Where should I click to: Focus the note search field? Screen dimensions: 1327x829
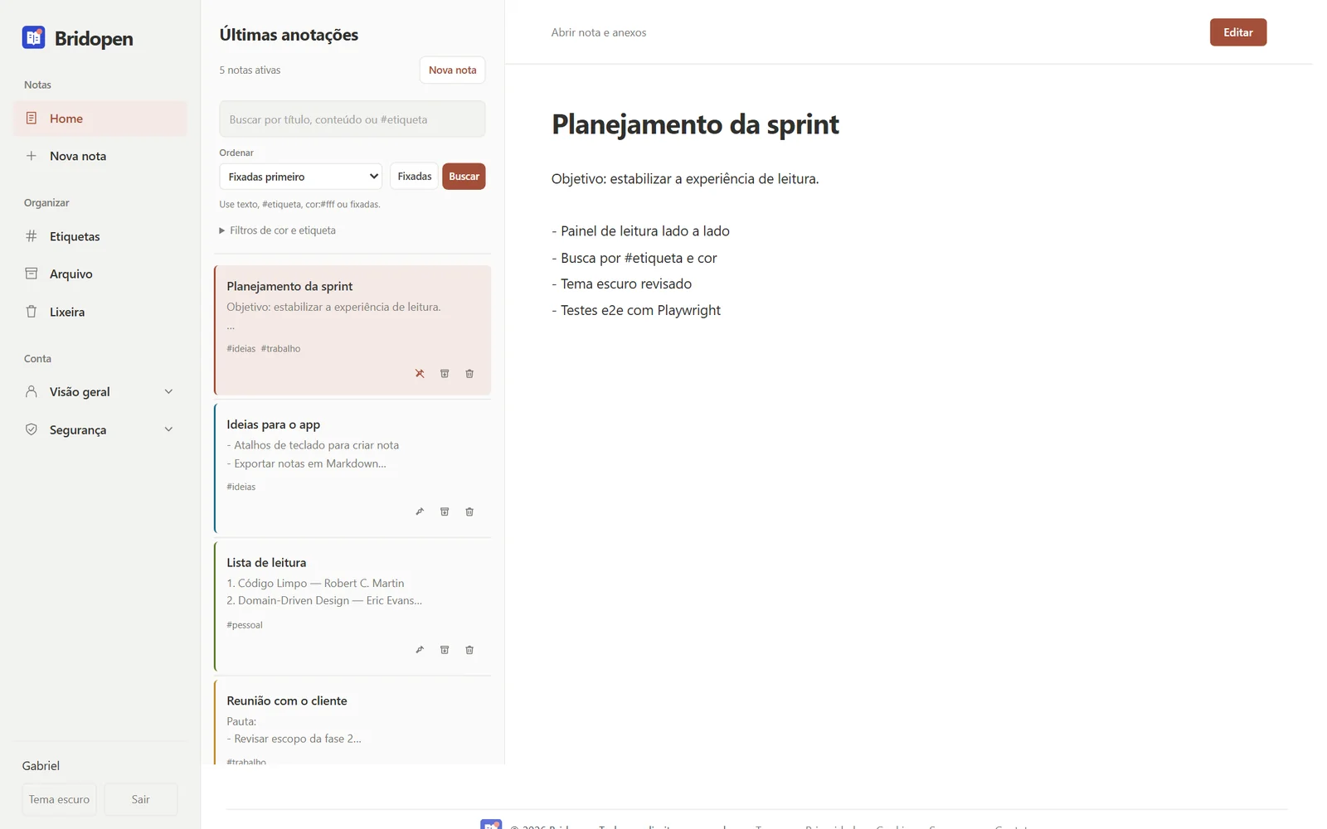352,119
